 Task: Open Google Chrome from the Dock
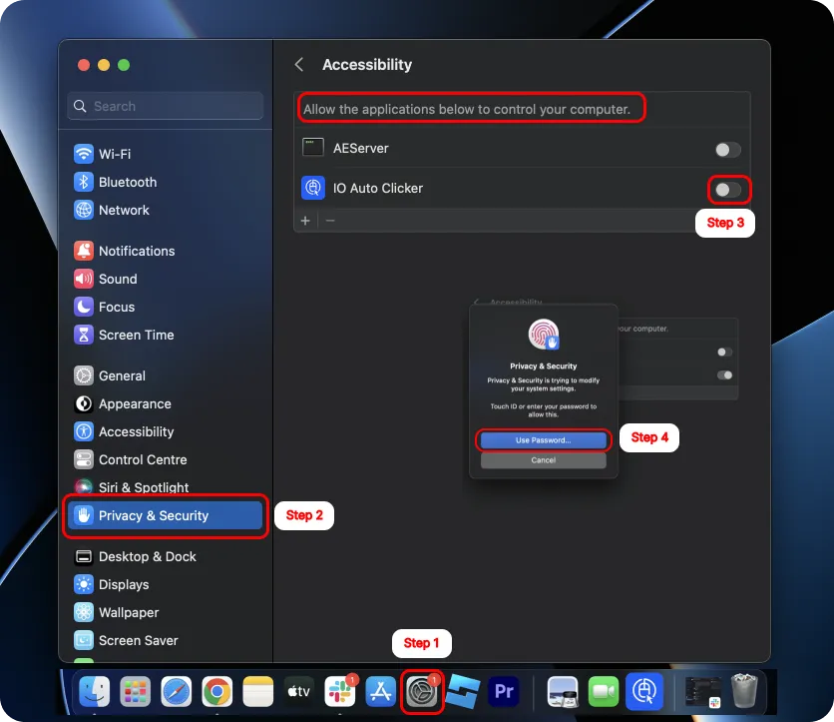click(x=217, y=691)
